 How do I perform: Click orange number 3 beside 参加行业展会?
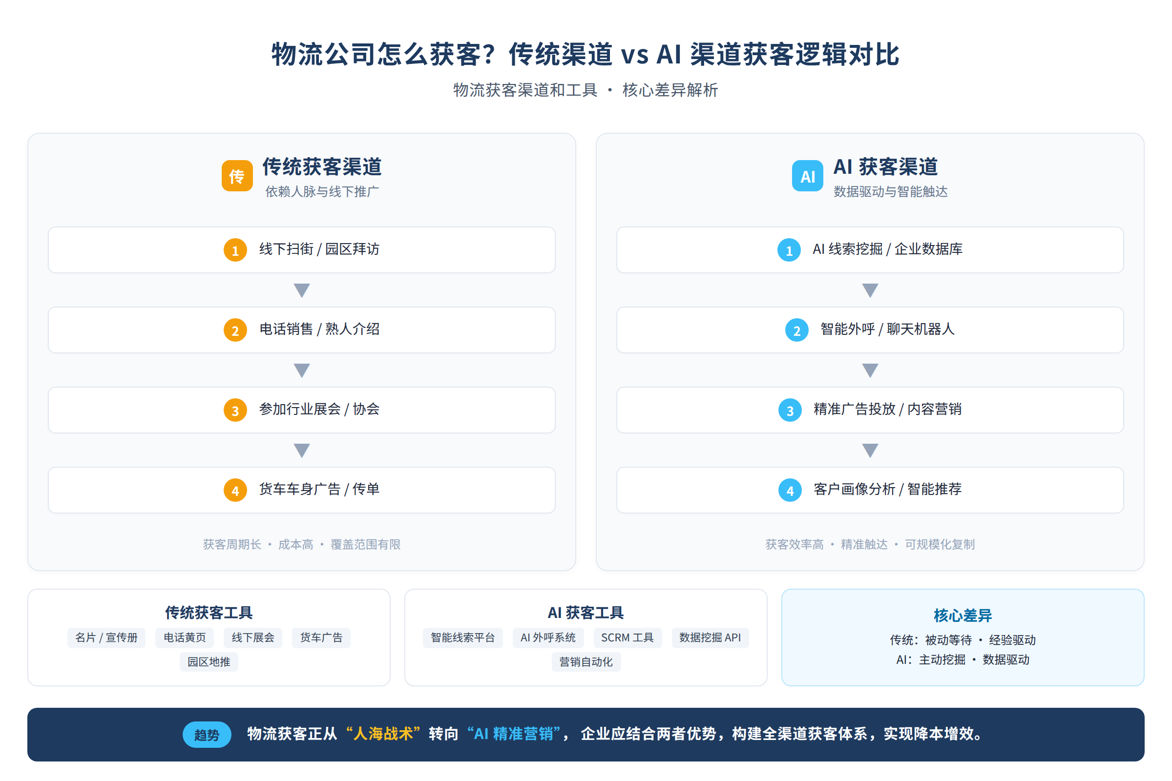pyautogui.click(x=235, y=411)
